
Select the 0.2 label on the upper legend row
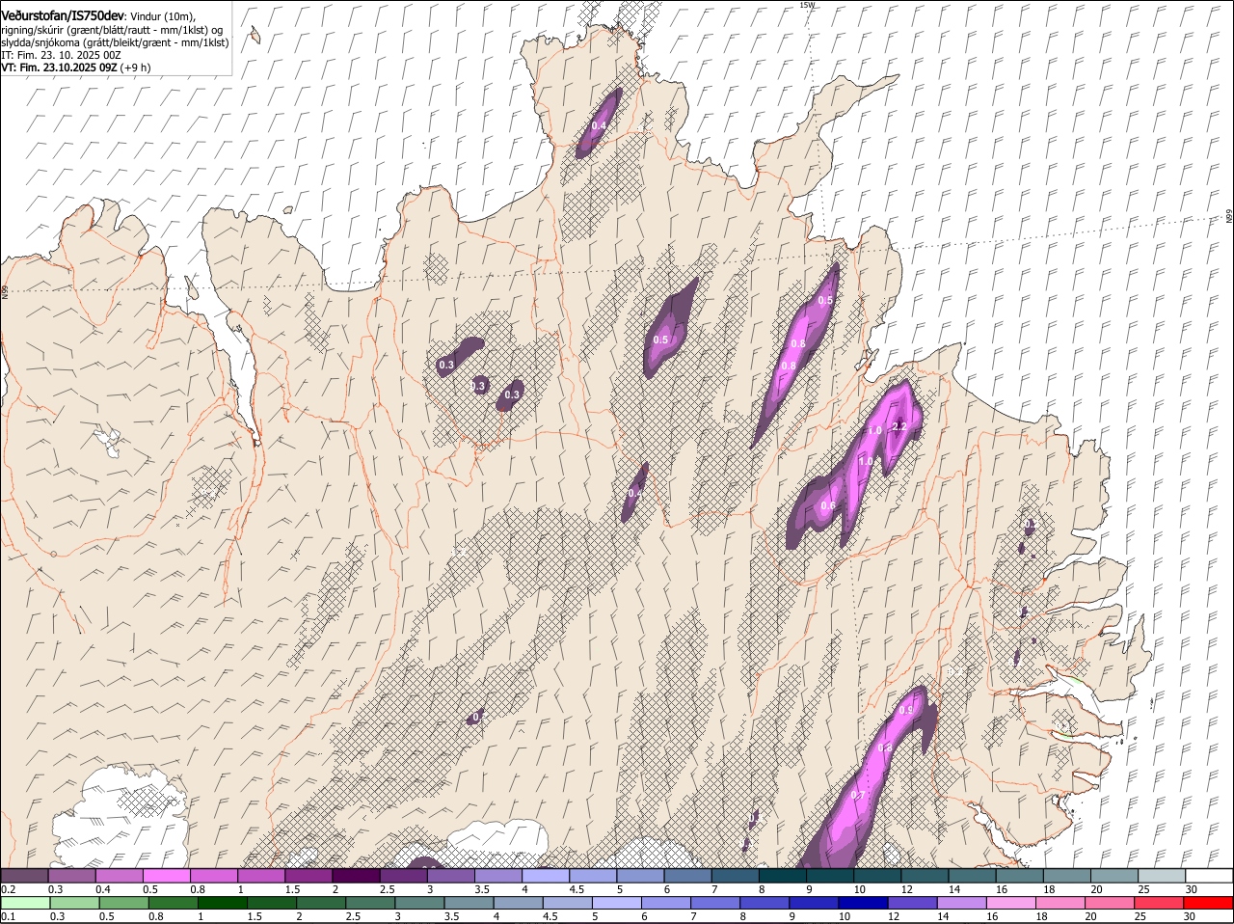pyautogui.click(x=8, y=888)
